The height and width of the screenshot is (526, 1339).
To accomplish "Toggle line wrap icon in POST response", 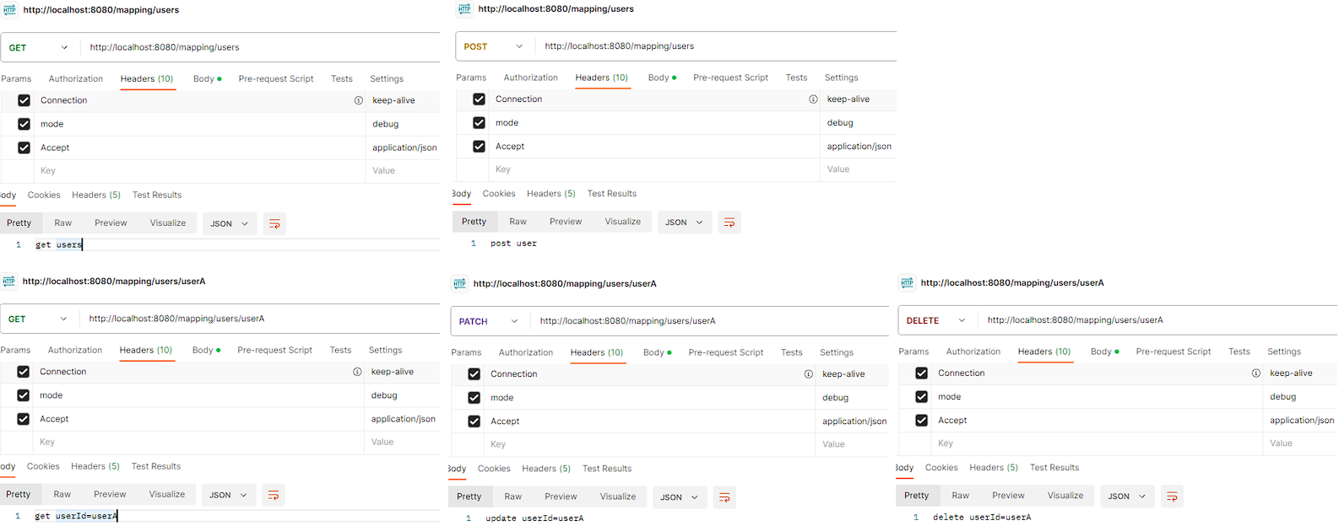I will tap(729, 223).
